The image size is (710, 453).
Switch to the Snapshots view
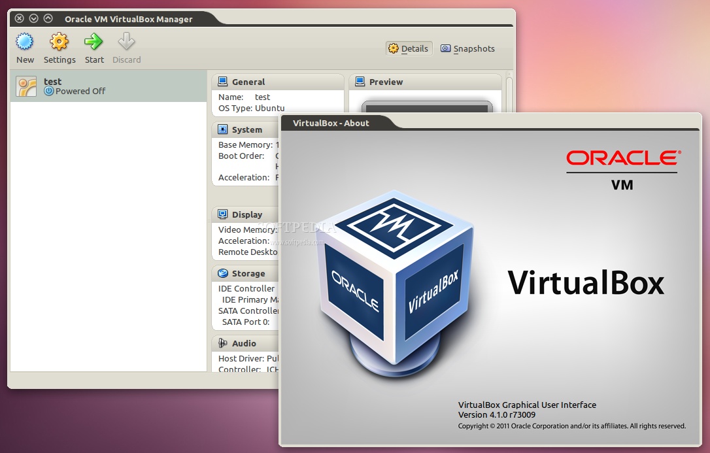[x=468, y=48]
